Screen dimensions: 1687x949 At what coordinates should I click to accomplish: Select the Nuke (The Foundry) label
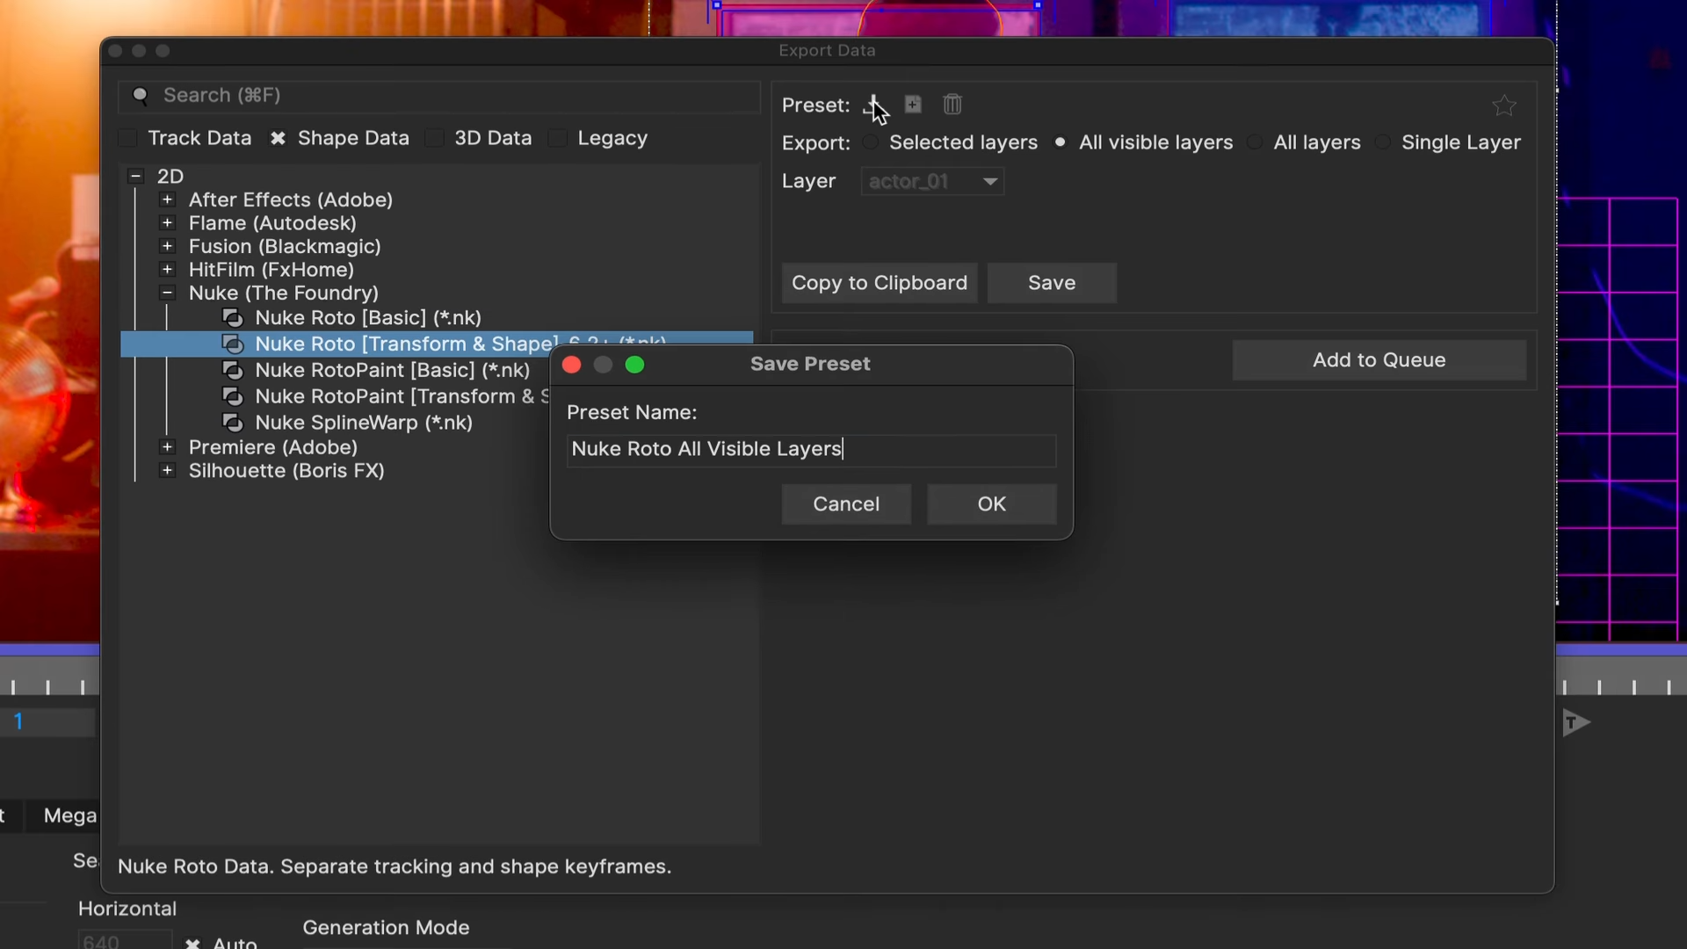click(x=284, y=293)
